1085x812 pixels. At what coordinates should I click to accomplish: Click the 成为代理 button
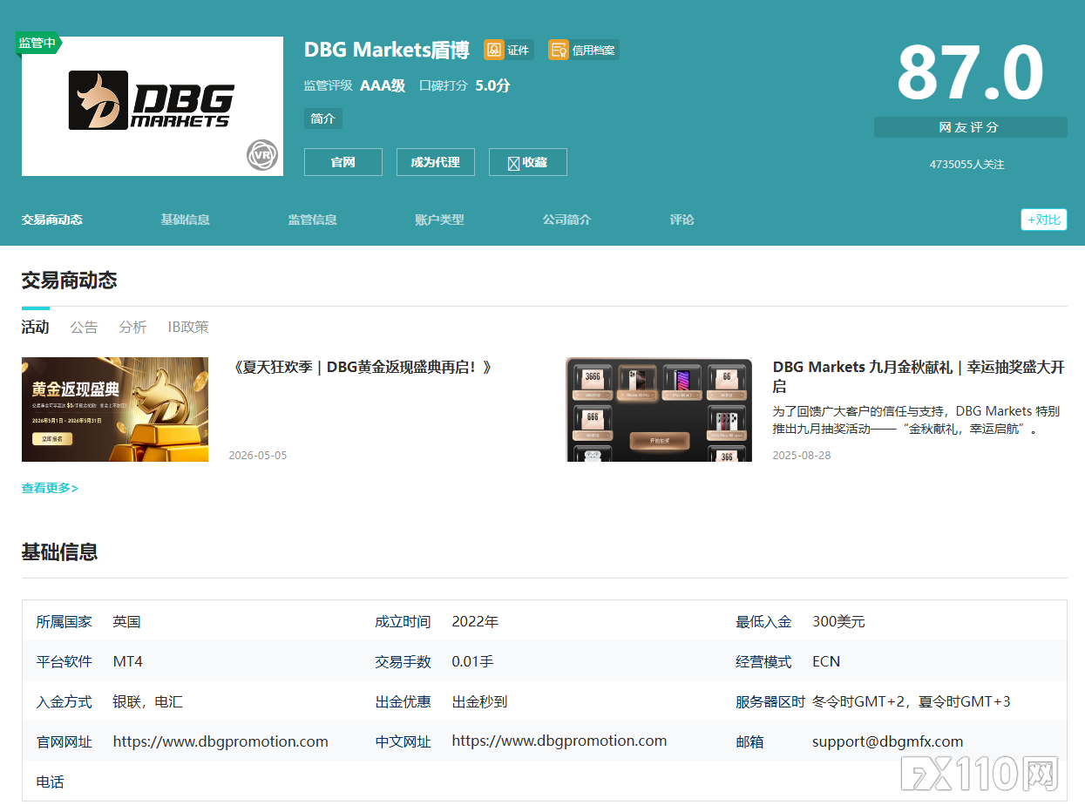point(436,162)
